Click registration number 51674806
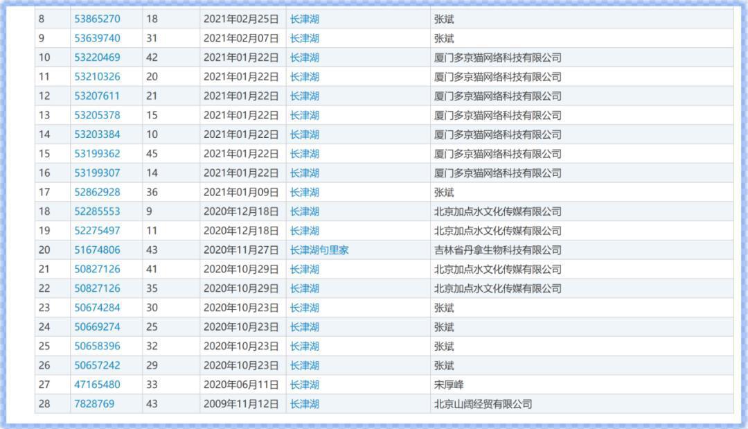The width and height of the screenshot is (748, 429). (97, 250)
